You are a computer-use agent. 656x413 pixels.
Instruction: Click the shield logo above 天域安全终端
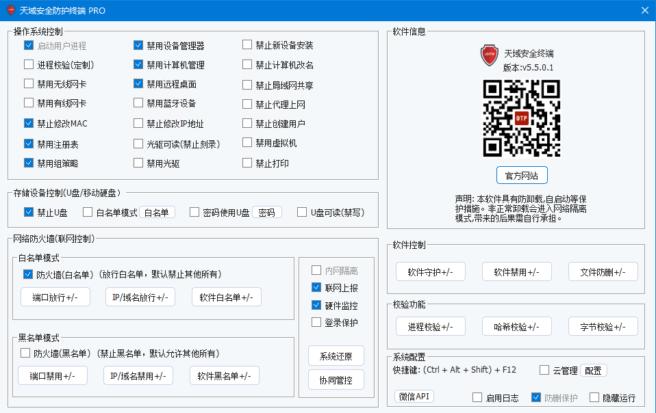[489, 55]
